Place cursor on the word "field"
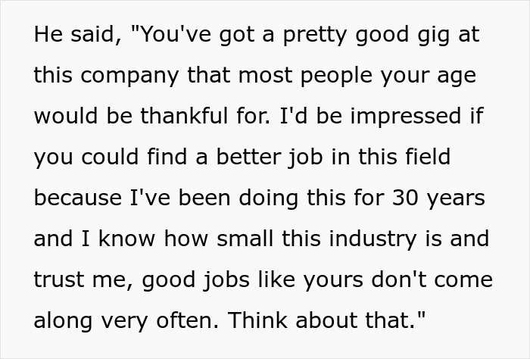 (425, 158)
